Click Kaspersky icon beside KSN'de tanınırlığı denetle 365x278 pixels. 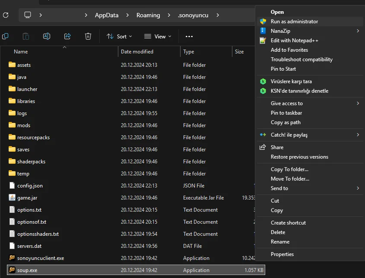[263, 91]
